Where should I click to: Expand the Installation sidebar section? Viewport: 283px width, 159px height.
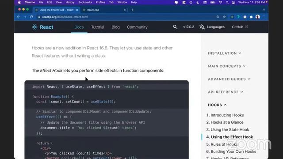225,53
